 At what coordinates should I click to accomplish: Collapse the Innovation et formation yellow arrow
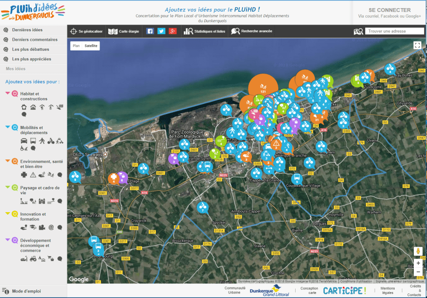point(8,214)
